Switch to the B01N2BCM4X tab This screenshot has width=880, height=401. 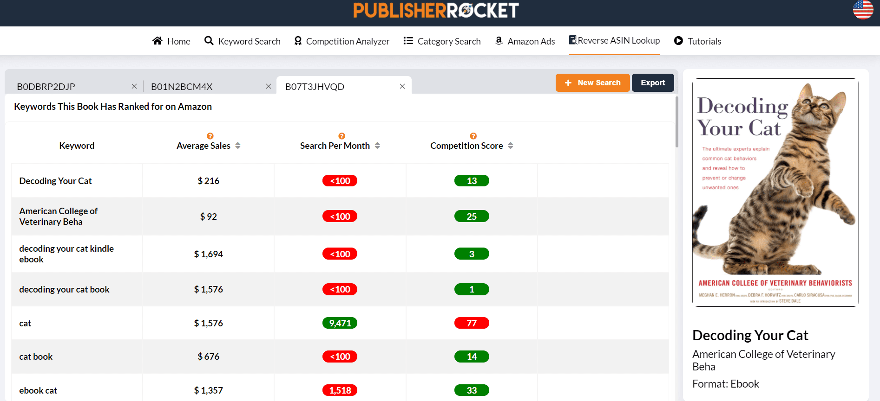(182, 87)
